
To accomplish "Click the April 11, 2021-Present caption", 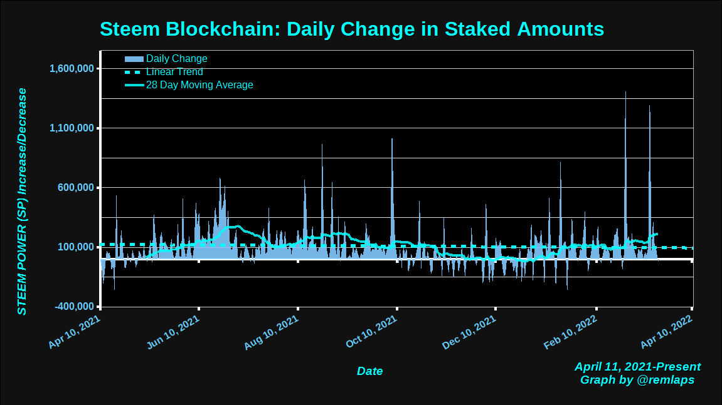I will click(x=637, y=367).
